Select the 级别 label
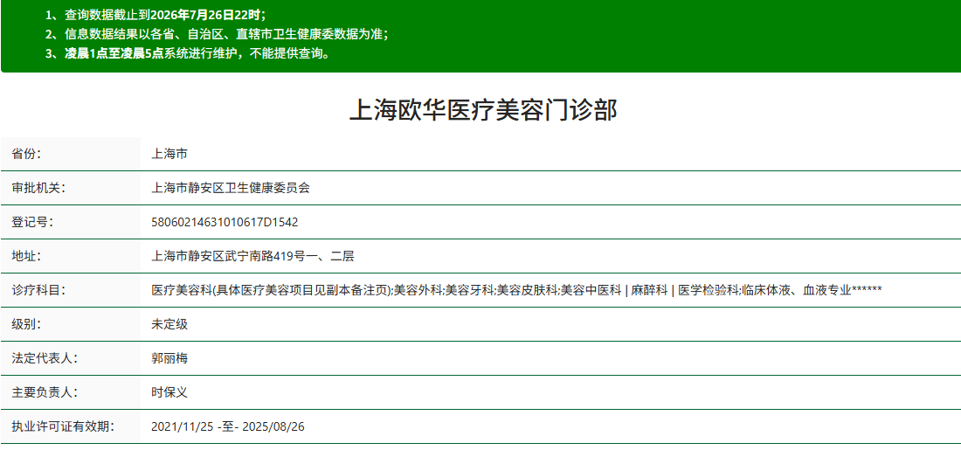Viewport: 961px width, 450px height. [x=26, y=323]
